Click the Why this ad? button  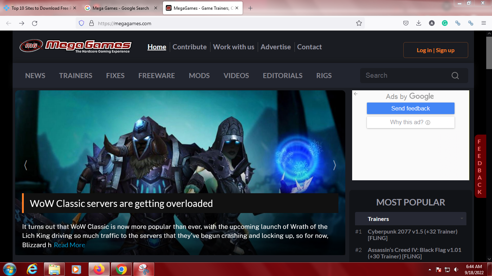tap(411, 122)
